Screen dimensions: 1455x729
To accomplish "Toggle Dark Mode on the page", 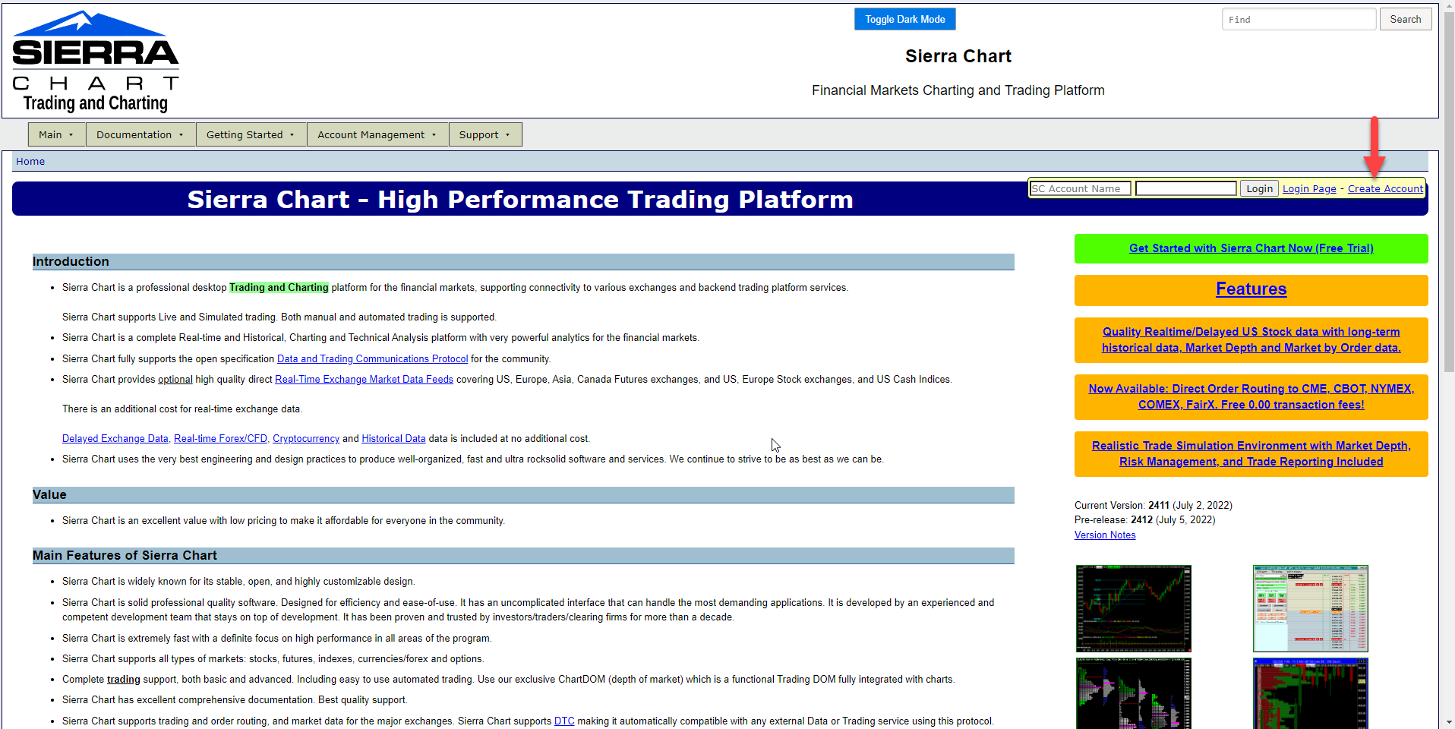I will click(904, 20).
